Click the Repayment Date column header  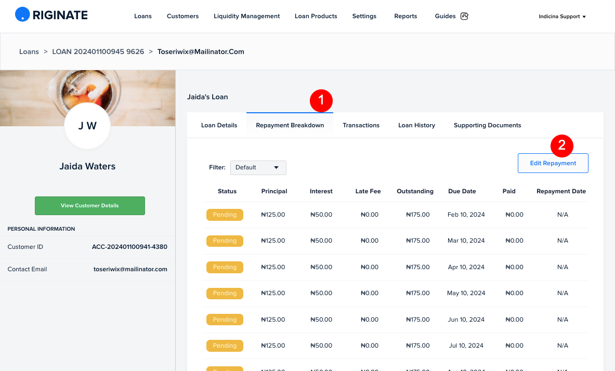[x=561, y=191]
